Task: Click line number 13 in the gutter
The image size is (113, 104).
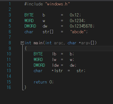Action: click(x=9, y=71)
